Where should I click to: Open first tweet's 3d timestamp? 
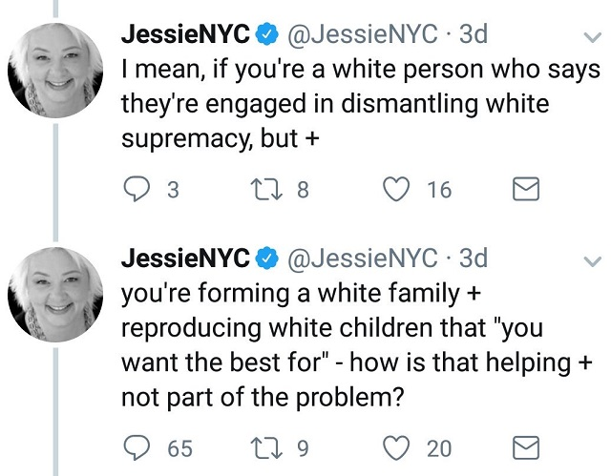pos(474,34)
